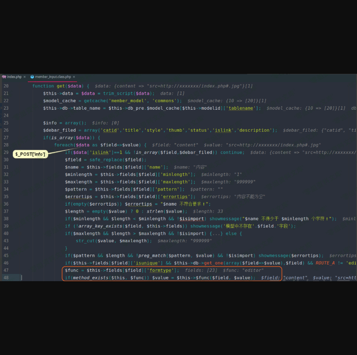Click the get function name on line 20

62,86
